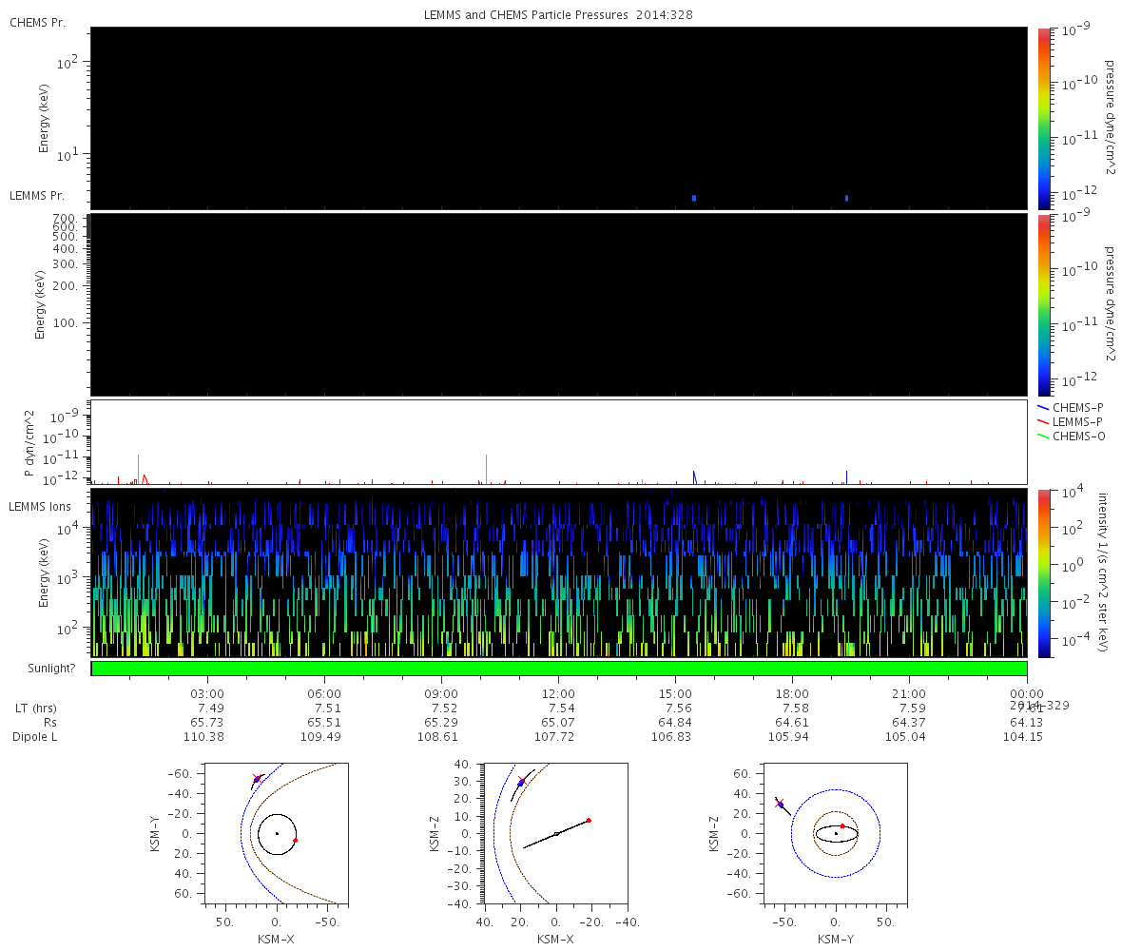Click the "Sunlight?" label
Screen dimensions: 1141x951
[40, 669]
